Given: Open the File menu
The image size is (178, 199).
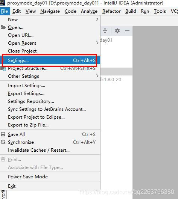Looking at the screenshot, I should 5,11.
